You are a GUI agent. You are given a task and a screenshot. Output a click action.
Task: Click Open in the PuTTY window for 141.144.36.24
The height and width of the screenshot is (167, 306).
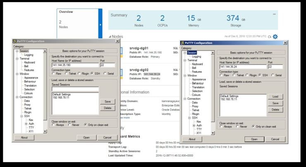[x=254, y=139]
